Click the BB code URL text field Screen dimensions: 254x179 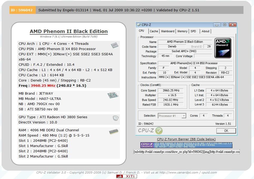click(186, 152)
